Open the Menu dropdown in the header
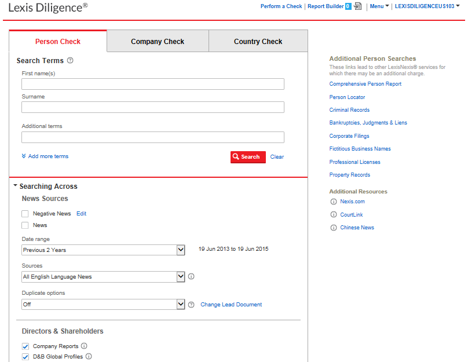The image size is (468, 362). [379, 6]
